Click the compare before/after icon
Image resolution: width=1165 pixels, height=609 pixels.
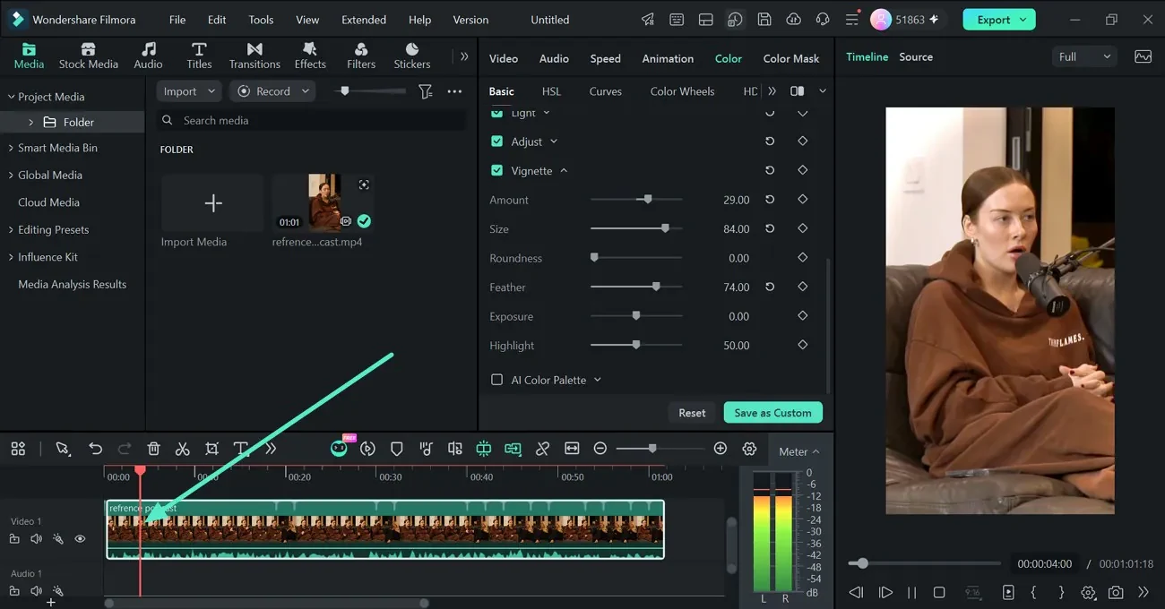pos(797,91)
